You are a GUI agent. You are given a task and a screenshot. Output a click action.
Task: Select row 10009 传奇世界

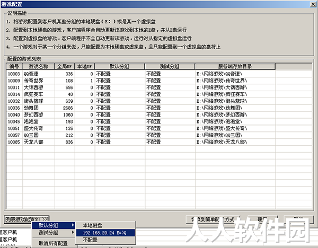159,81
